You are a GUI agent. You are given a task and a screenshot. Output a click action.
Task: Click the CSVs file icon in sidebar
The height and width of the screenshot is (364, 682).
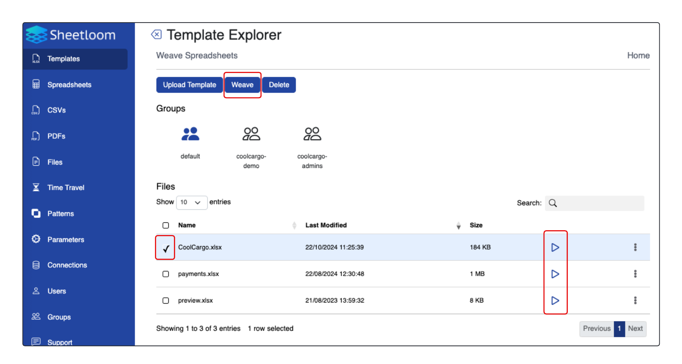[x=36, y=110]
